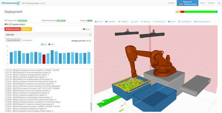Open the Scan dropdown in viewer toolbar
222x113 pixels.
(x=172, y=22)
